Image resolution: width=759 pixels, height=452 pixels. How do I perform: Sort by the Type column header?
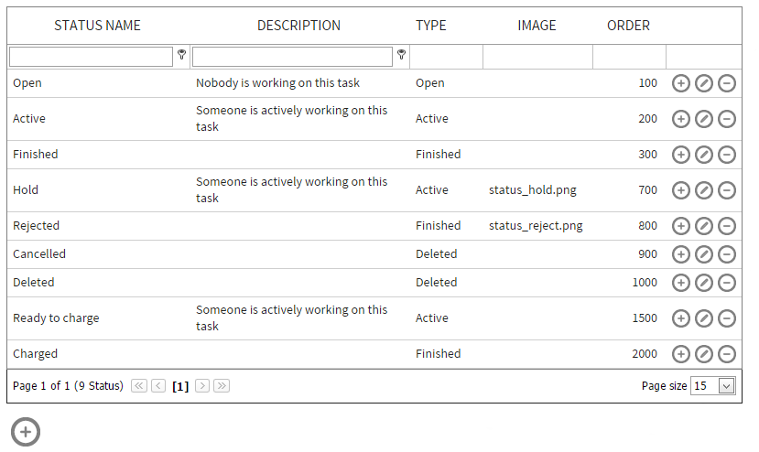430,26
